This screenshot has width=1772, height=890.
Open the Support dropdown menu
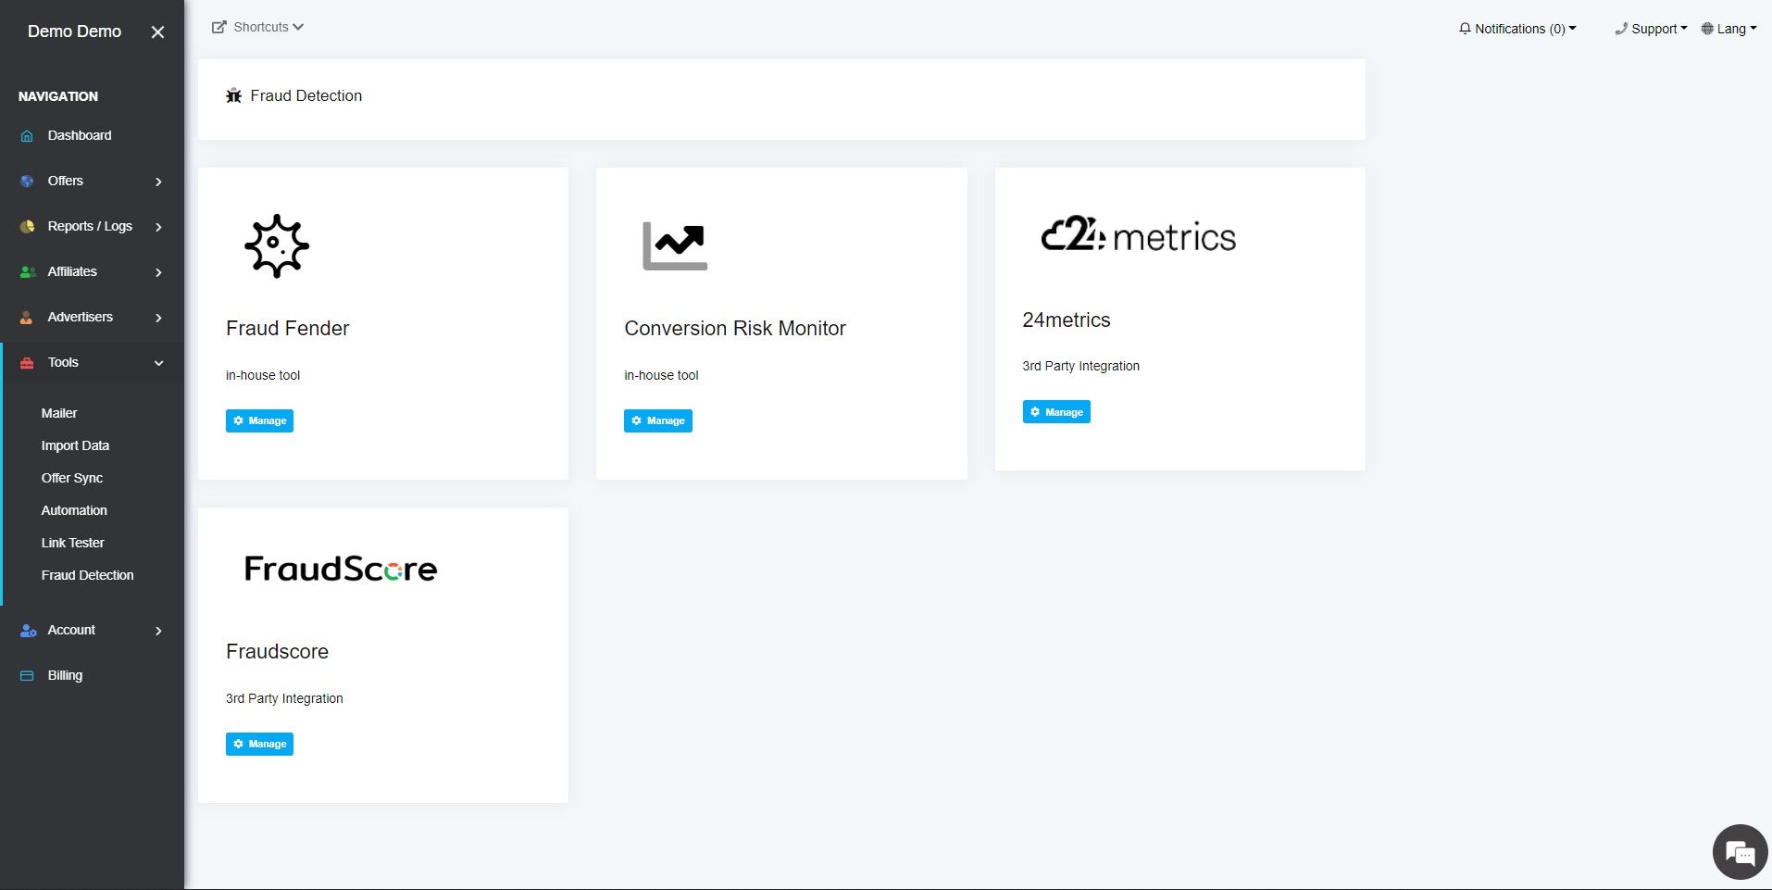coord(1651,29)
